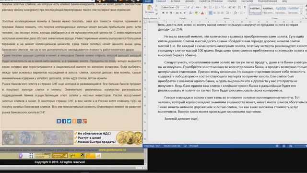The image size is (307, 173).
Task: Click the increase indent icon
Action: tap(234, 8)
